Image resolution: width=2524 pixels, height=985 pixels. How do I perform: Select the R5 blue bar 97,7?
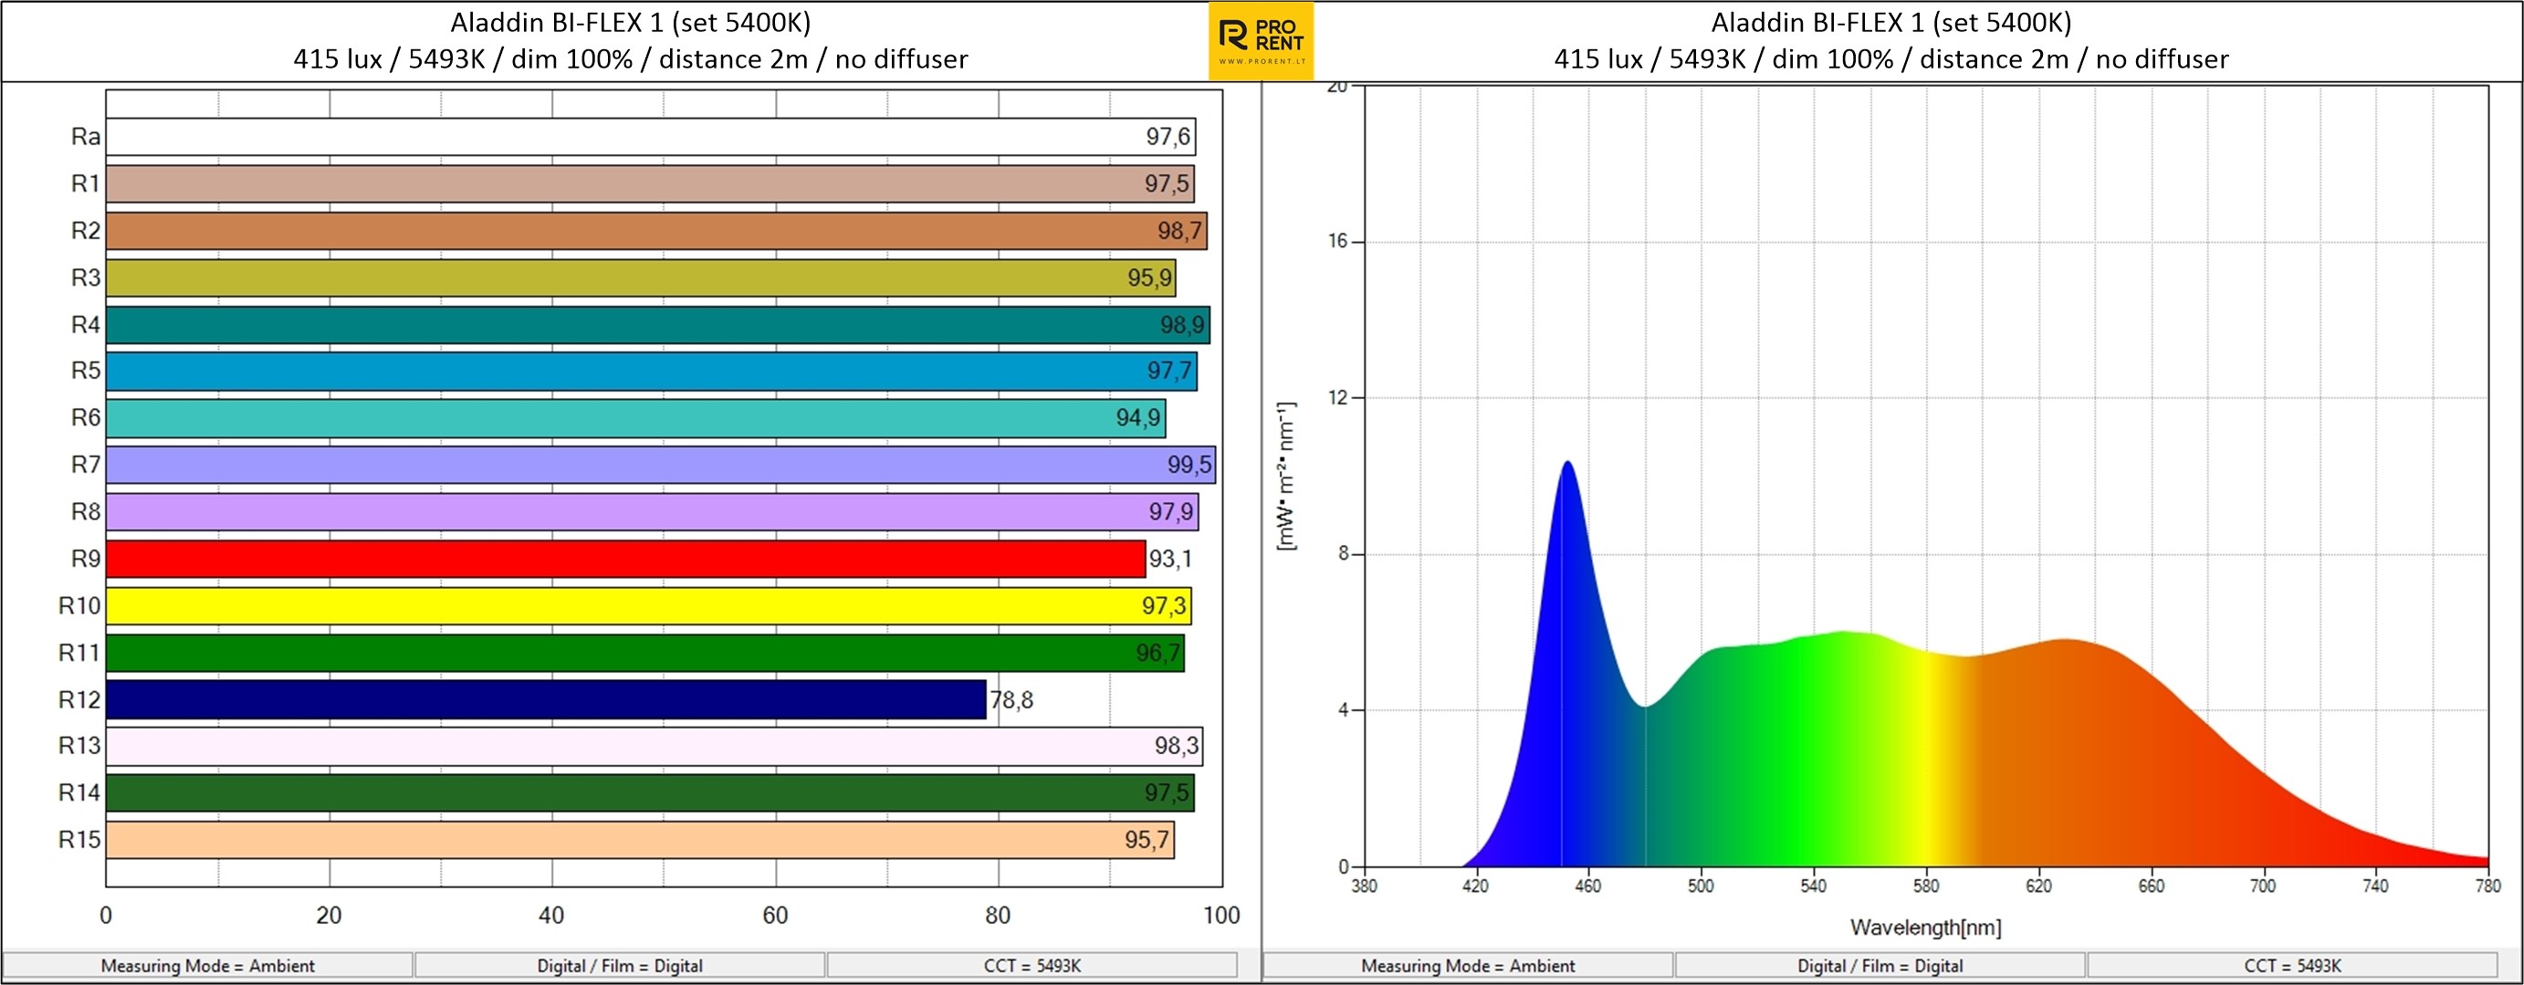pyautogui.click(x=652, y=371)
